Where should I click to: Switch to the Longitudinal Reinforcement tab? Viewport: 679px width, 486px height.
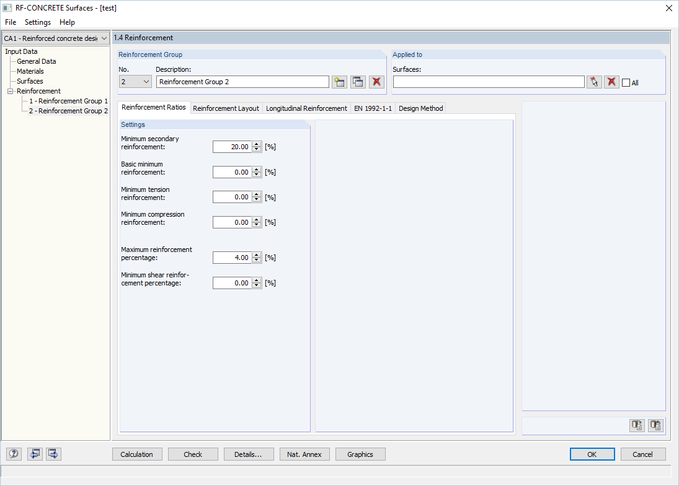pyautogui.click(x=306, y=108)
